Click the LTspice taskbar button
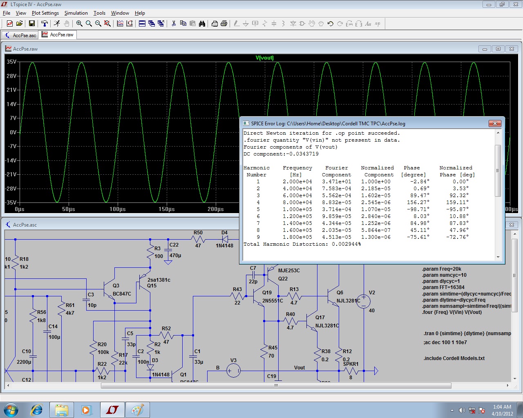 pos(112,410)
